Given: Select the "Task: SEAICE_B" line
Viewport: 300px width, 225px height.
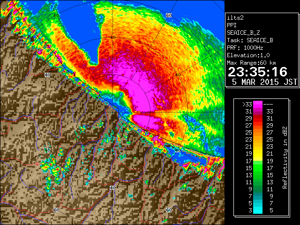Looking at the screenshot, I should pyautogui.click(x=250, y=40).
